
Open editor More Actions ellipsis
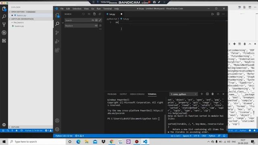coord(223,14)
